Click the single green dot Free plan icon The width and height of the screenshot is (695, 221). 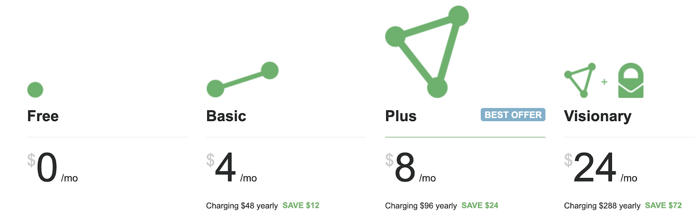35,90
